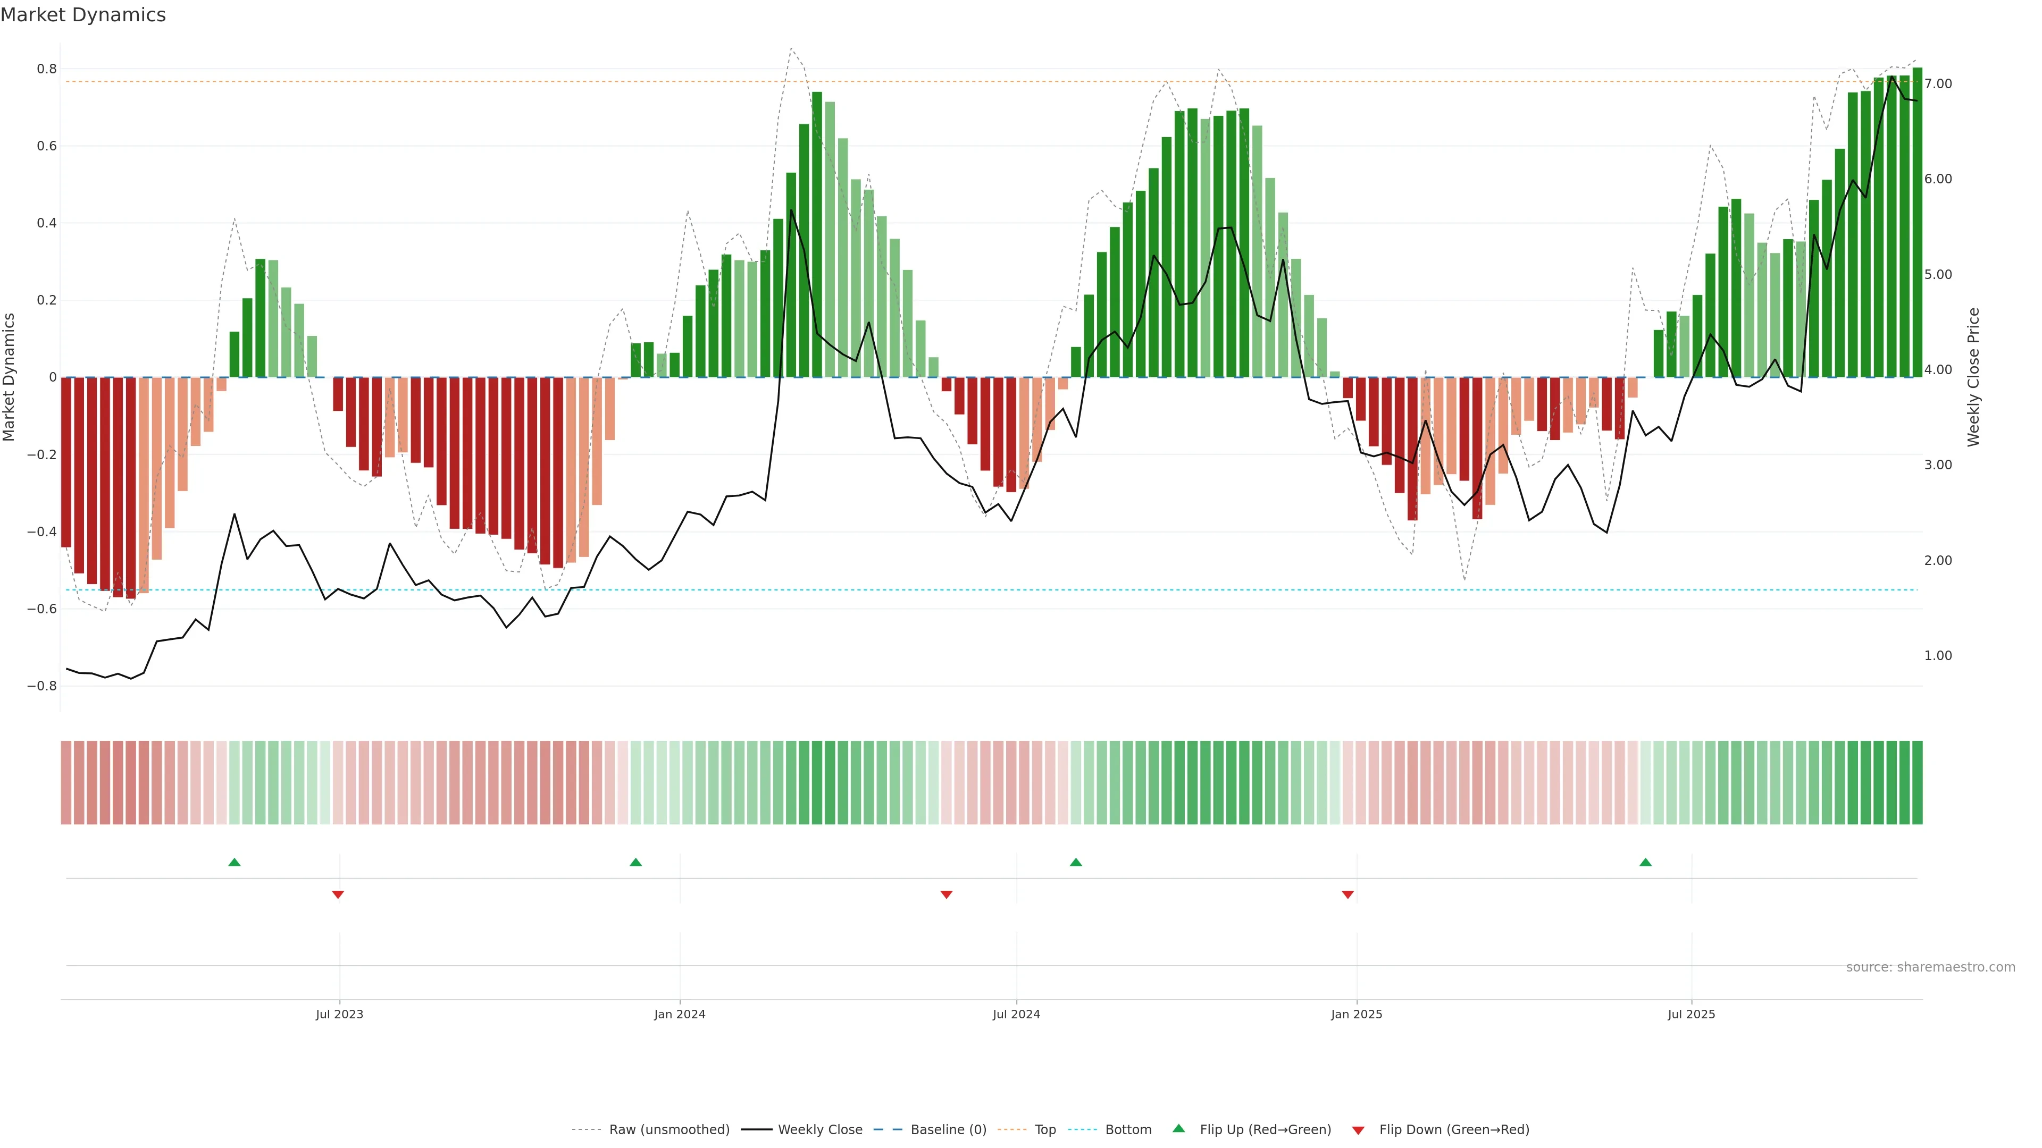
Task: Click the source sharemaestro.com text
Action: [x=1930, y=967]
